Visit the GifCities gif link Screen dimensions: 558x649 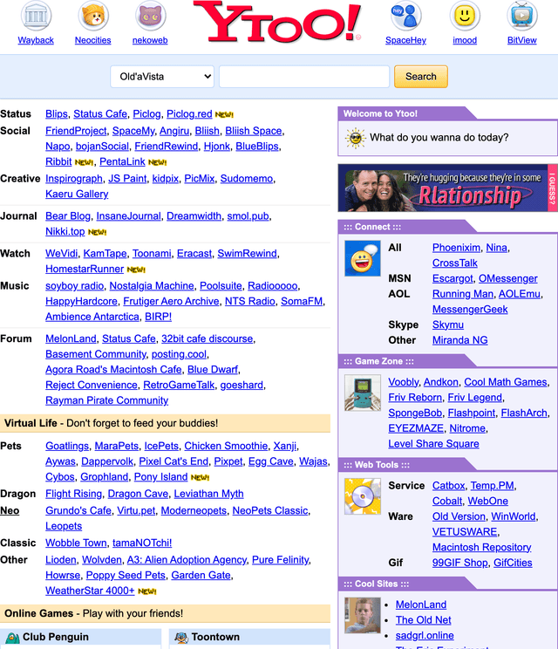tap(513, 563)
